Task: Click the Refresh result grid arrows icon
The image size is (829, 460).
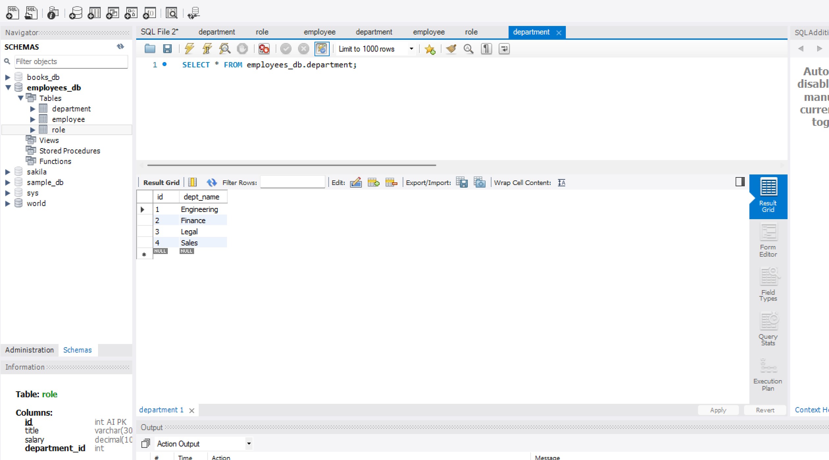Action: click(x=212, y=182)
